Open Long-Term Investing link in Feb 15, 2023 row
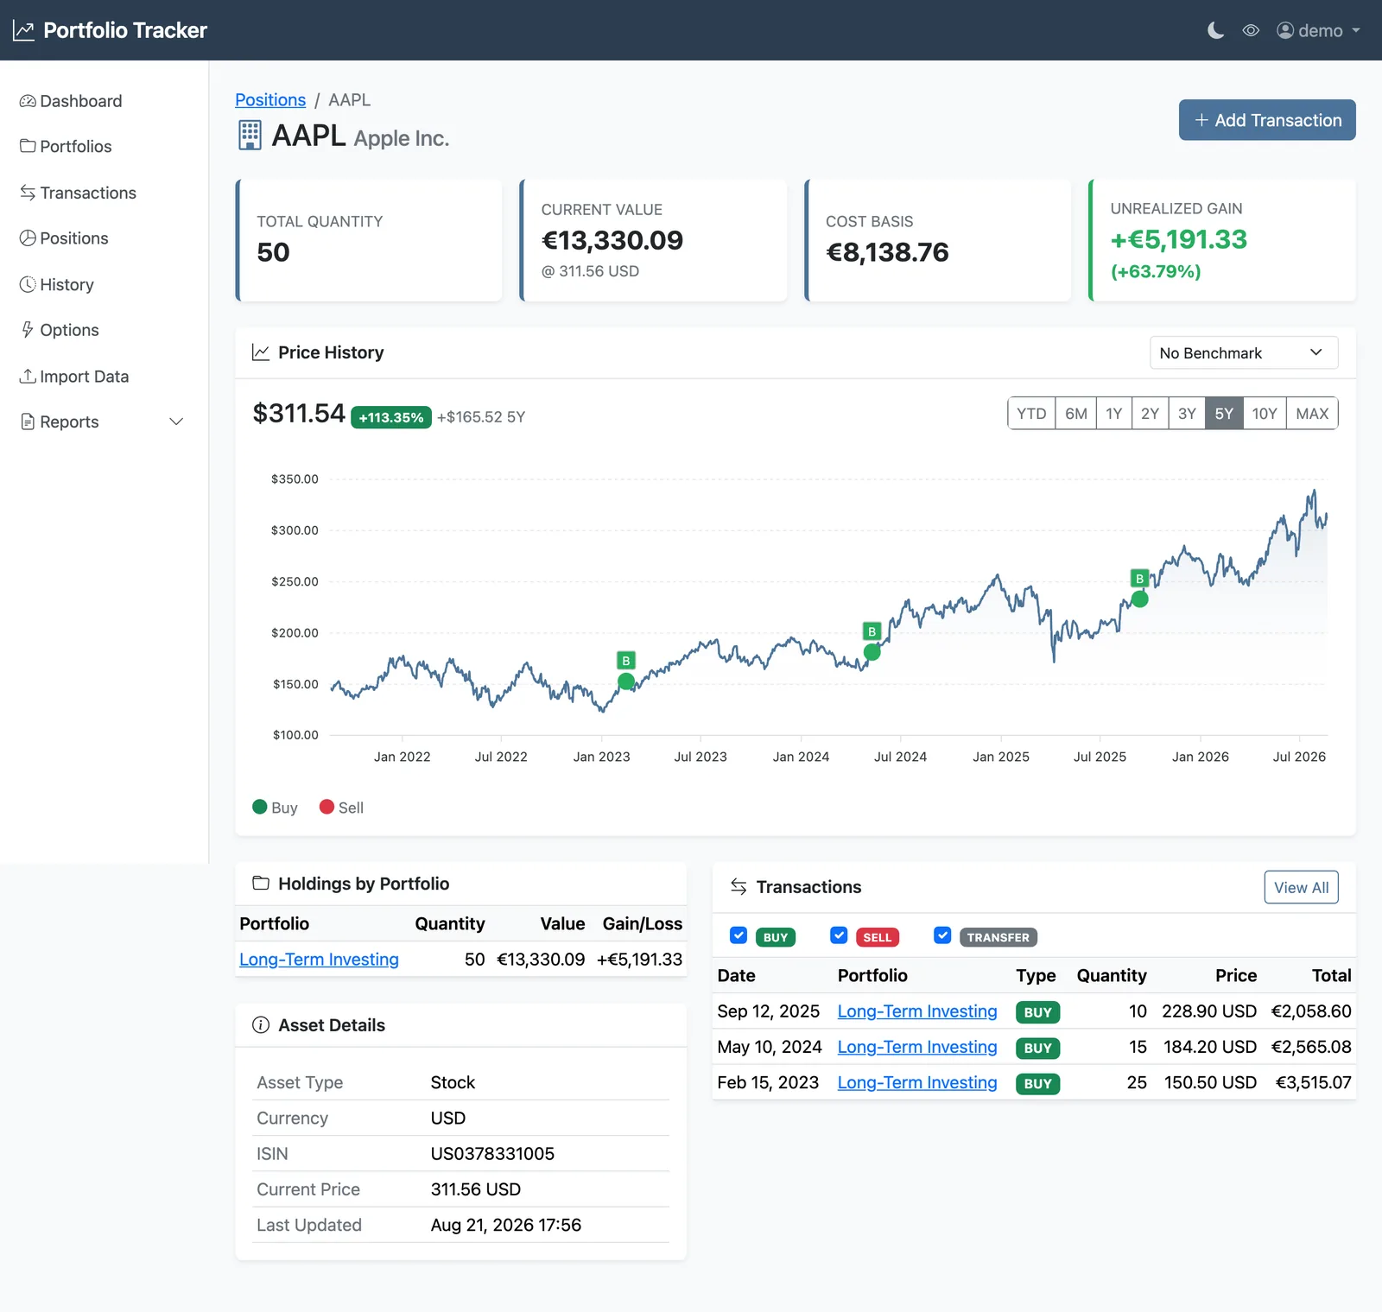This screenshot has width=1382, height=1312. 917,1082
